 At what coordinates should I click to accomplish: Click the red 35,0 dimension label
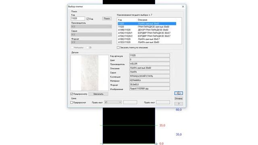[162, 125]
